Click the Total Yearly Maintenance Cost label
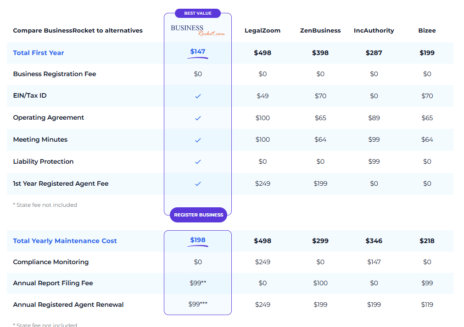Viewport: 464px width, 327px height. tap(65, 241)
